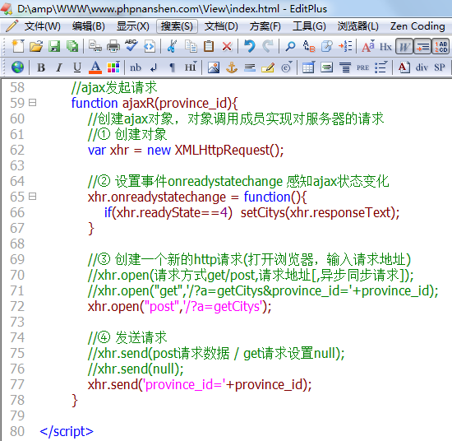Open the Hi heading dropdown
The image size is (452, 441).
(191, 67)
